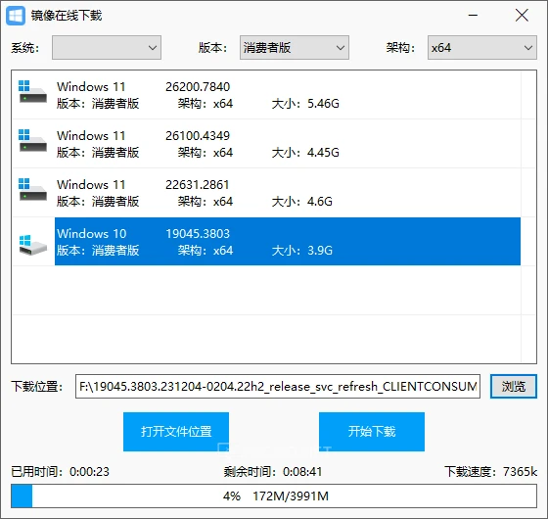Image resolution: width=548 pixels, height=519 pixels.
Task: Click the 下载速度: 7365k text
Action: point(490,472)
